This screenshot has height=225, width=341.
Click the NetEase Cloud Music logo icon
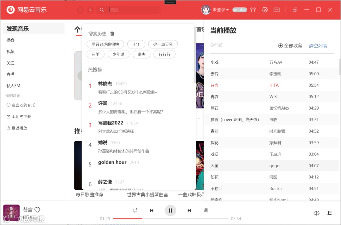click(10, 10)
